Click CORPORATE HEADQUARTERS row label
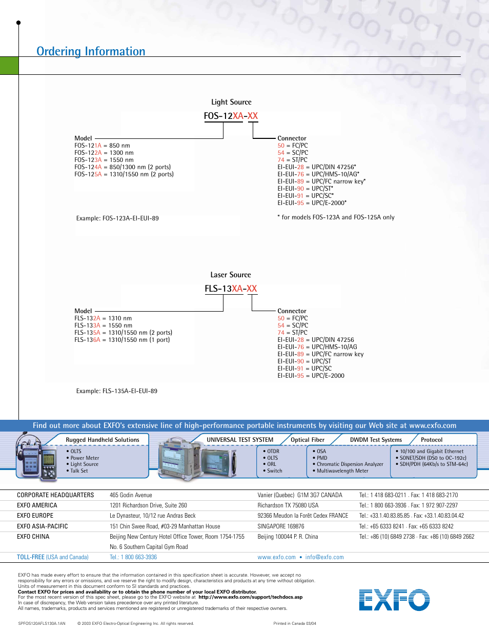489x633 pixels. click(55, 495)
